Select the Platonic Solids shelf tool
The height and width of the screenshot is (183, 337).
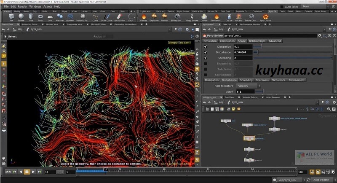click(x=82, y=17)
